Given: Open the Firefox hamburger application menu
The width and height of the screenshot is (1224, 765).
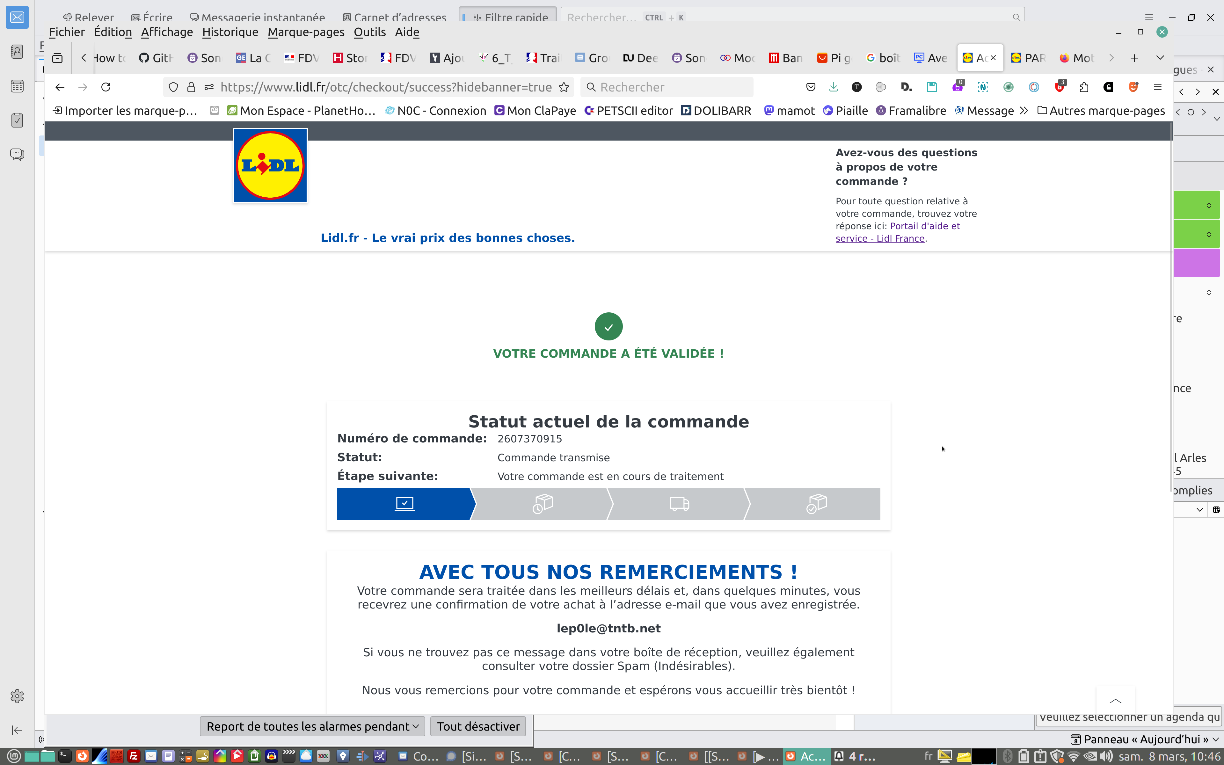Looking at the screenshot, I should (1157, 87).
